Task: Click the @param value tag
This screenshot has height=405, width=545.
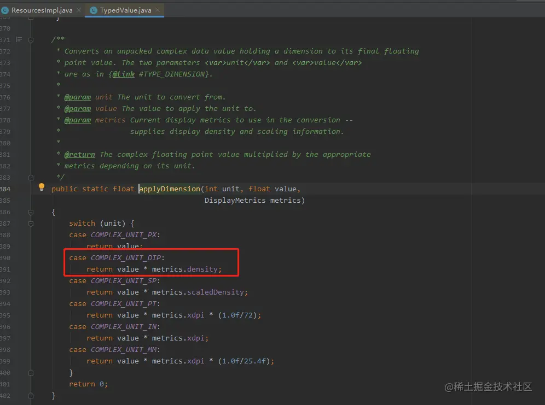Action: tap(78, 109)
